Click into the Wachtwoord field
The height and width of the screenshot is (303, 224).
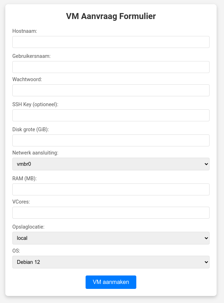tap(111, 90)
